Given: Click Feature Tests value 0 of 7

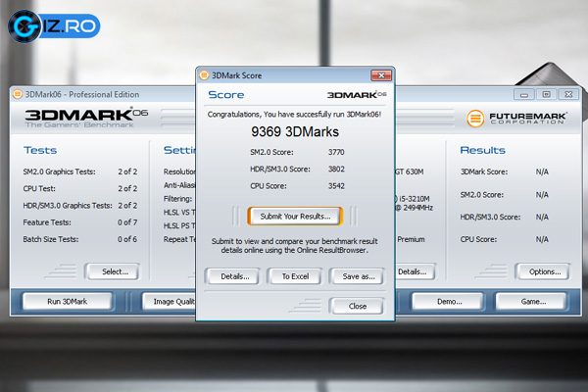Looking at the screenshot, I should point(127,222).
